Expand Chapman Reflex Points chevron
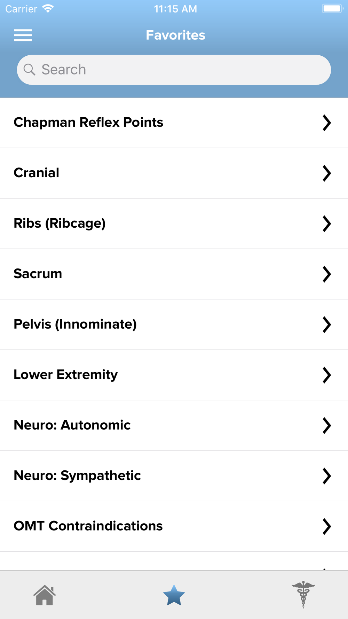Screen dimensions: 348x619 point(326,123)
